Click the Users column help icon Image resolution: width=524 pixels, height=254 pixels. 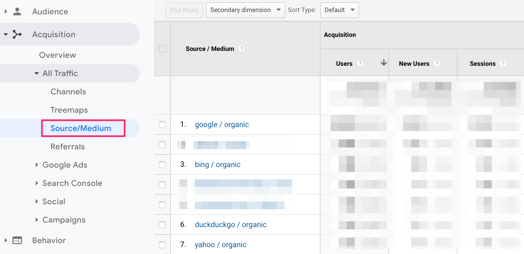pyautogui.click(x=360, y=63)
